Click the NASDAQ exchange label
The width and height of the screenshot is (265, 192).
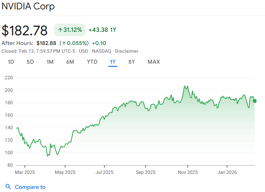(x=101, y=51)
